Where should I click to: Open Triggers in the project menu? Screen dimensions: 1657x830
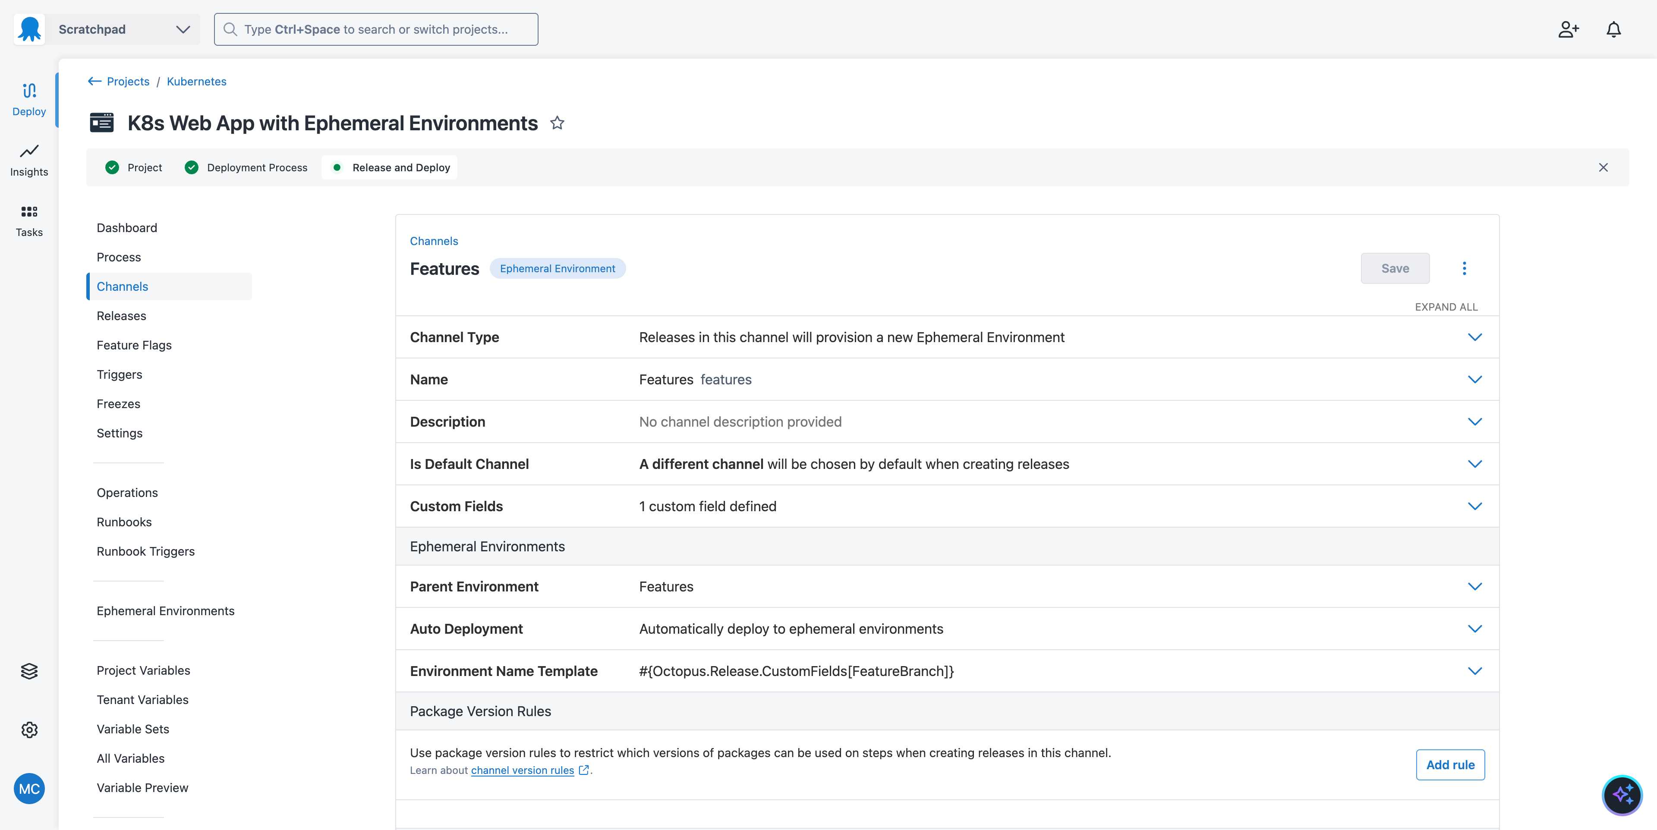(119, 375)
